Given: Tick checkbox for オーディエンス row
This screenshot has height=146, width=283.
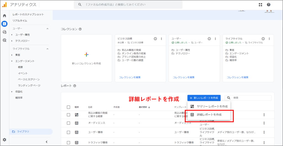Looking at the screenshot, I should coord(69,123).
